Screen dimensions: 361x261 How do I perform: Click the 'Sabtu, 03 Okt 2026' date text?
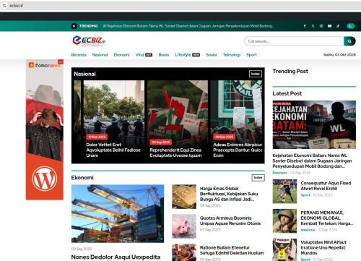point(339,55)
